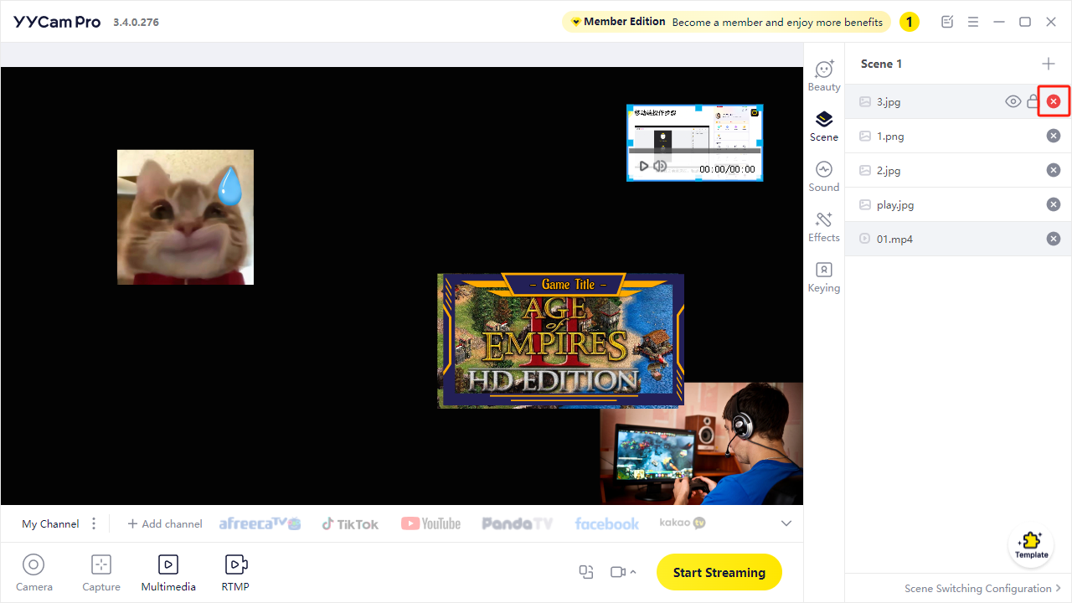Add a Multimedia source
This screenshot has width=1072, height=603.
pos(168,573)
